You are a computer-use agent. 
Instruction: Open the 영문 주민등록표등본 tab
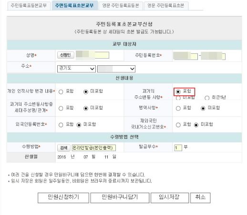pyautogui.click(x=121, y=6)
